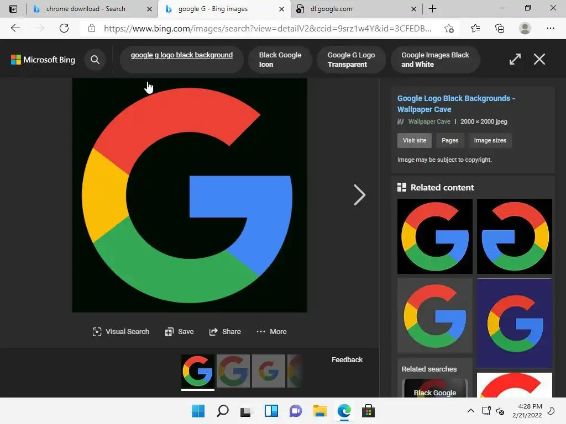
Task: Open Widgets from the taskbar
Action: (x=271, y=411)
